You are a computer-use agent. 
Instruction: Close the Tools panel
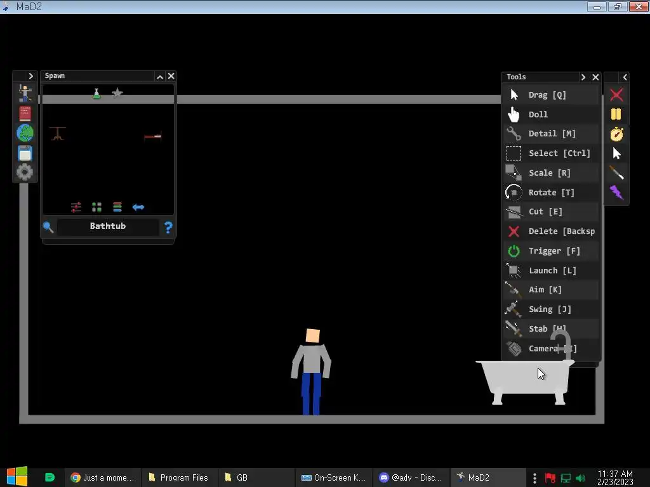click(x=595, y=77)
